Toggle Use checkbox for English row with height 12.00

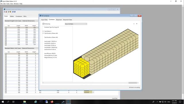6,39
